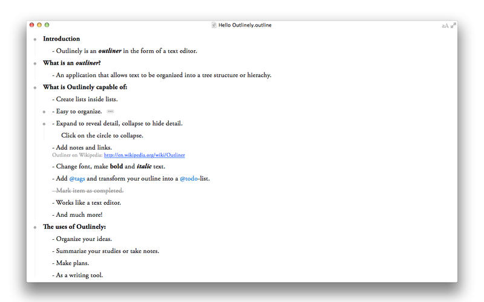This screenshot has height=302, width=484.
Task: Click the 'Hello Outlinely.outline' window title
Action: click(245, 25)
